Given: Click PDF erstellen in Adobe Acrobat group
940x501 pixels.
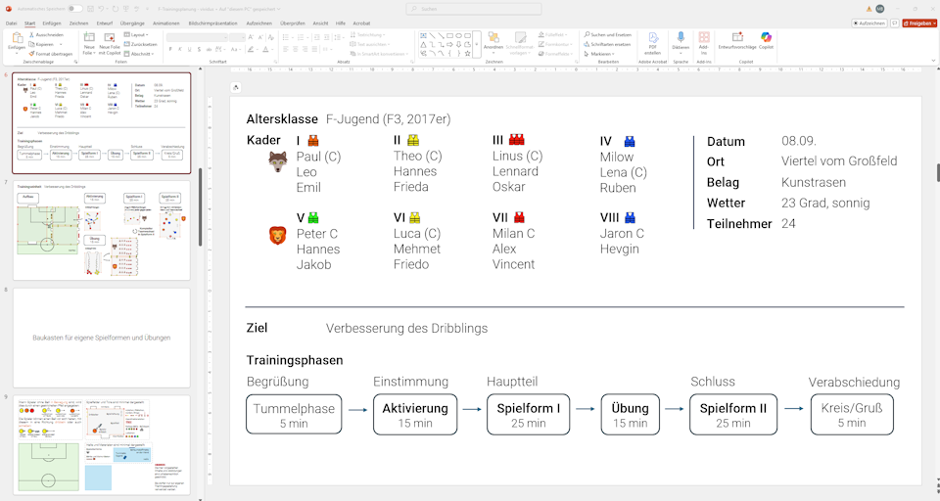Looking at the screenshot, I should [x=652, y=42].
